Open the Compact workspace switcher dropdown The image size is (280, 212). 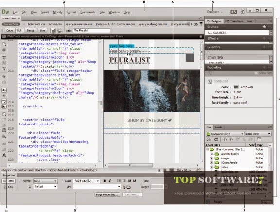215,12
